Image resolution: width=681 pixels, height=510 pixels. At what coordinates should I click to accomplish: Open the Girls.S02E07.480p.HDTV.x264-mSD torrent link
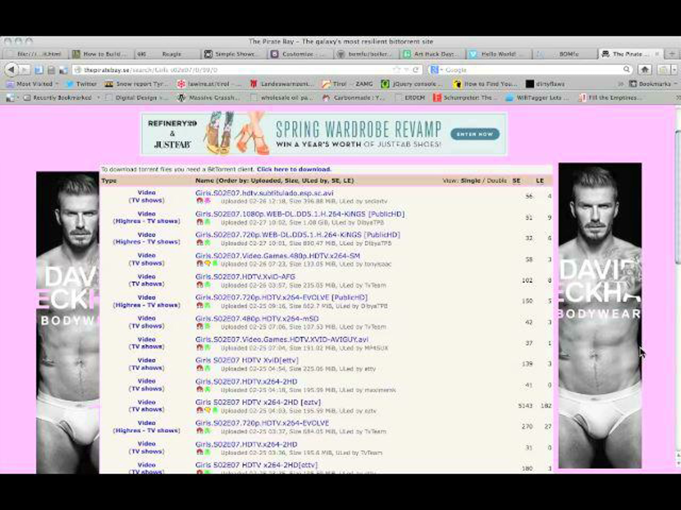coord(257,318)
